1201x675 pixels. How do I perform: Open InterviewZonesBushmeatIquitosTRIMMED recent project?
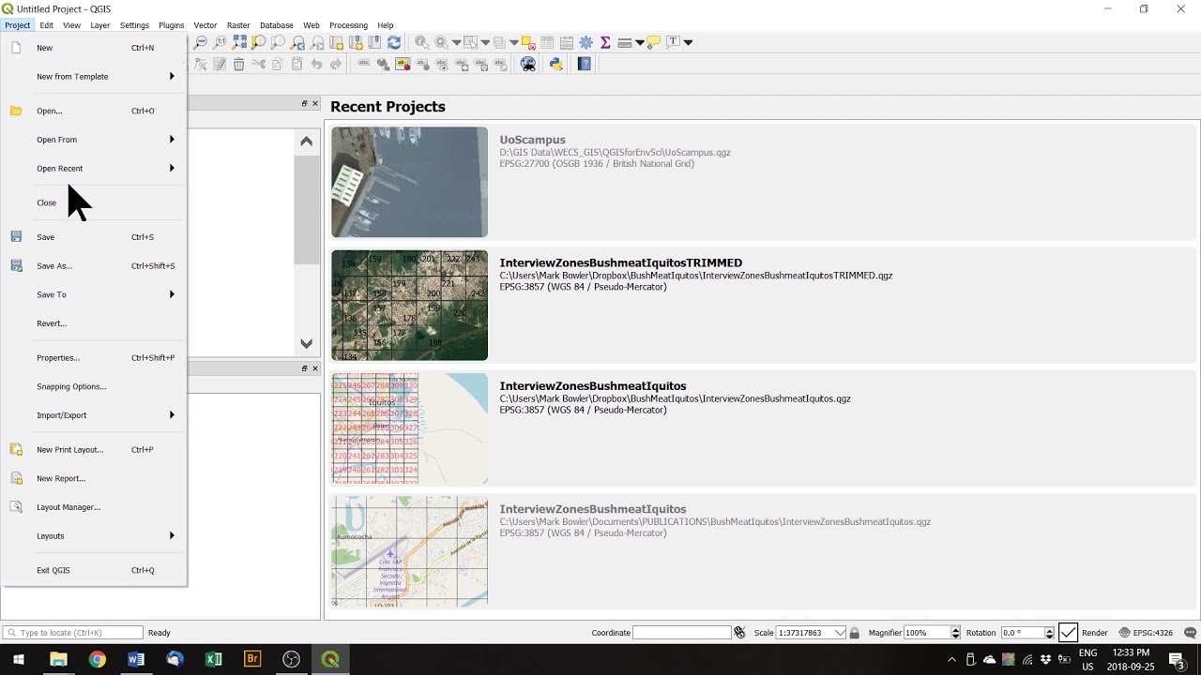[762, 305]
